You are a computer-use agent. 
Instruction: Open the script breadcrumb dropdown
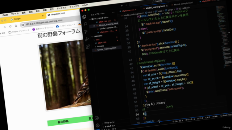point(169,10)
